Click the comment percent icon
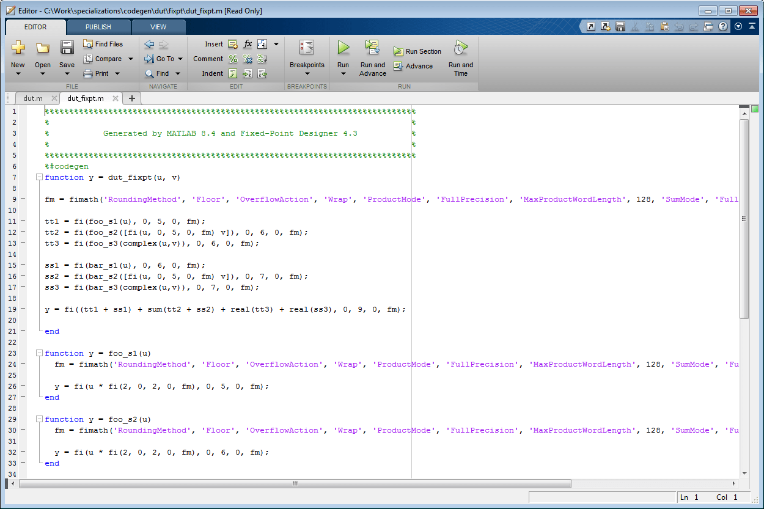 [233, 59]
